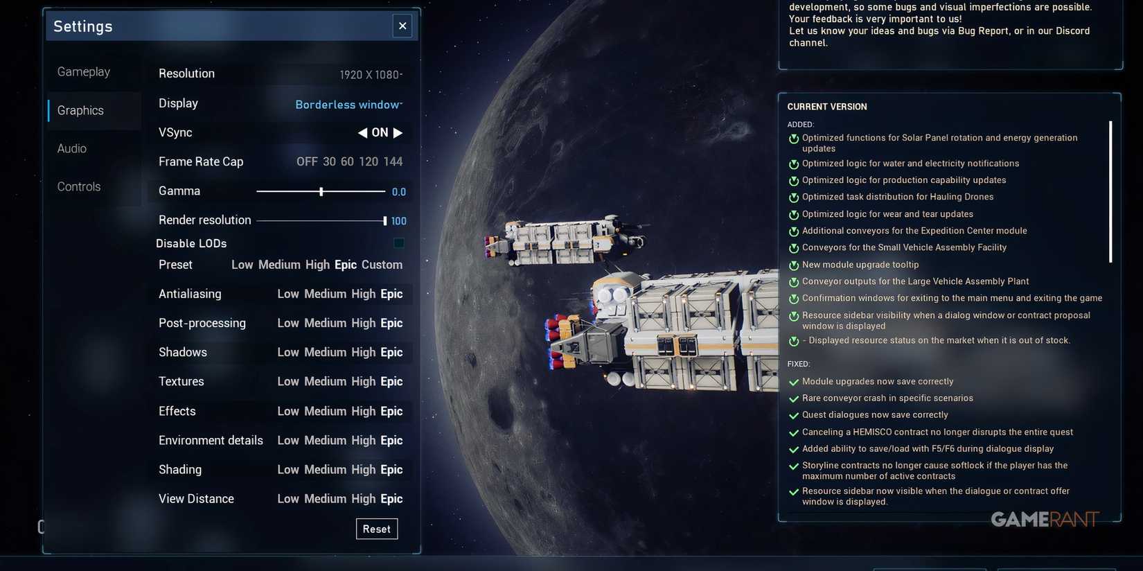Open the Audio settings tab

[72, 148]
